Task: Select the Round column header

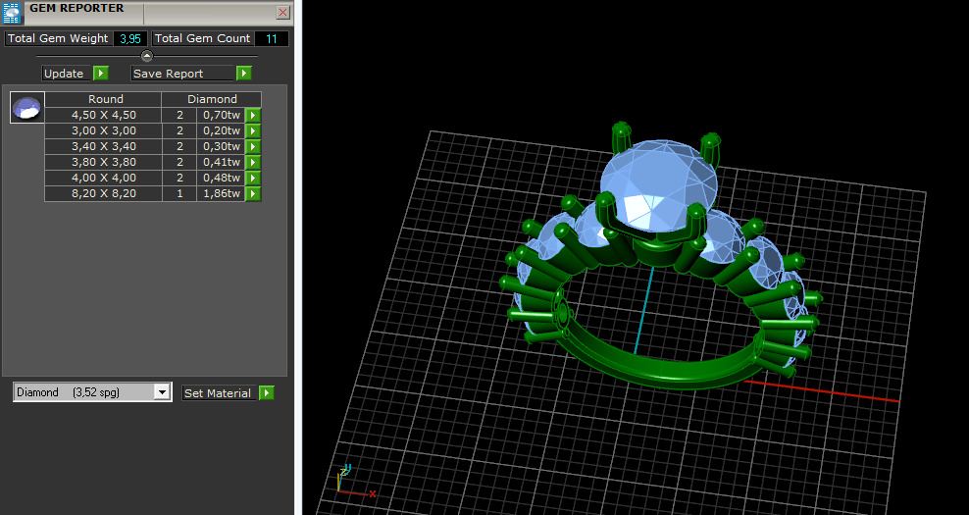Action: [x=103, y=99]
